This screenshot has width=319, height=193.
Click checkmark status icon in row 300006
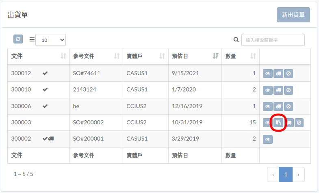tap(45, 106)
